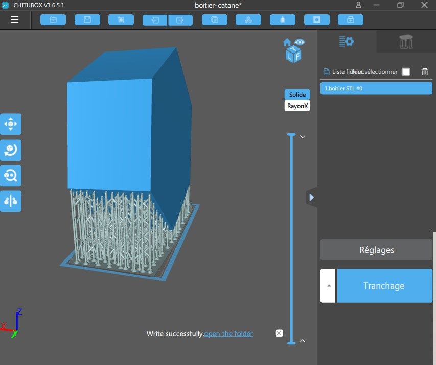This screenshot has height=365, width=436.
Task: Expand the Tranchage options arrow
Action: [328, 285]
